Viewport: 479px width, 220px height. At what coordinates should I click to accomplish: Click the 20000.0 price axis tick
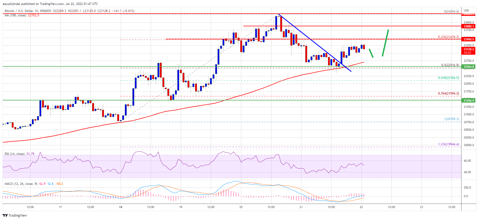pyautogui.click(x=469, y=145)
